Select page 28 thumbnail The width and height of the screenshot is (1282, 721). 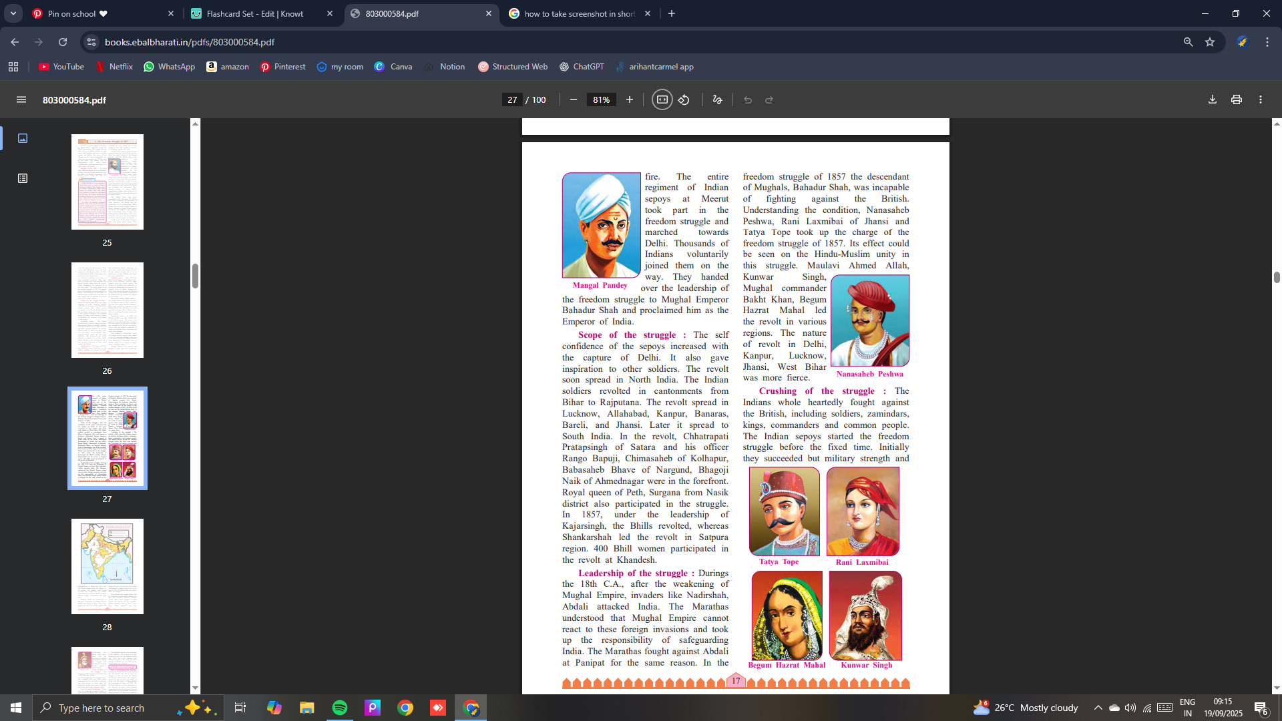(108, 566)
